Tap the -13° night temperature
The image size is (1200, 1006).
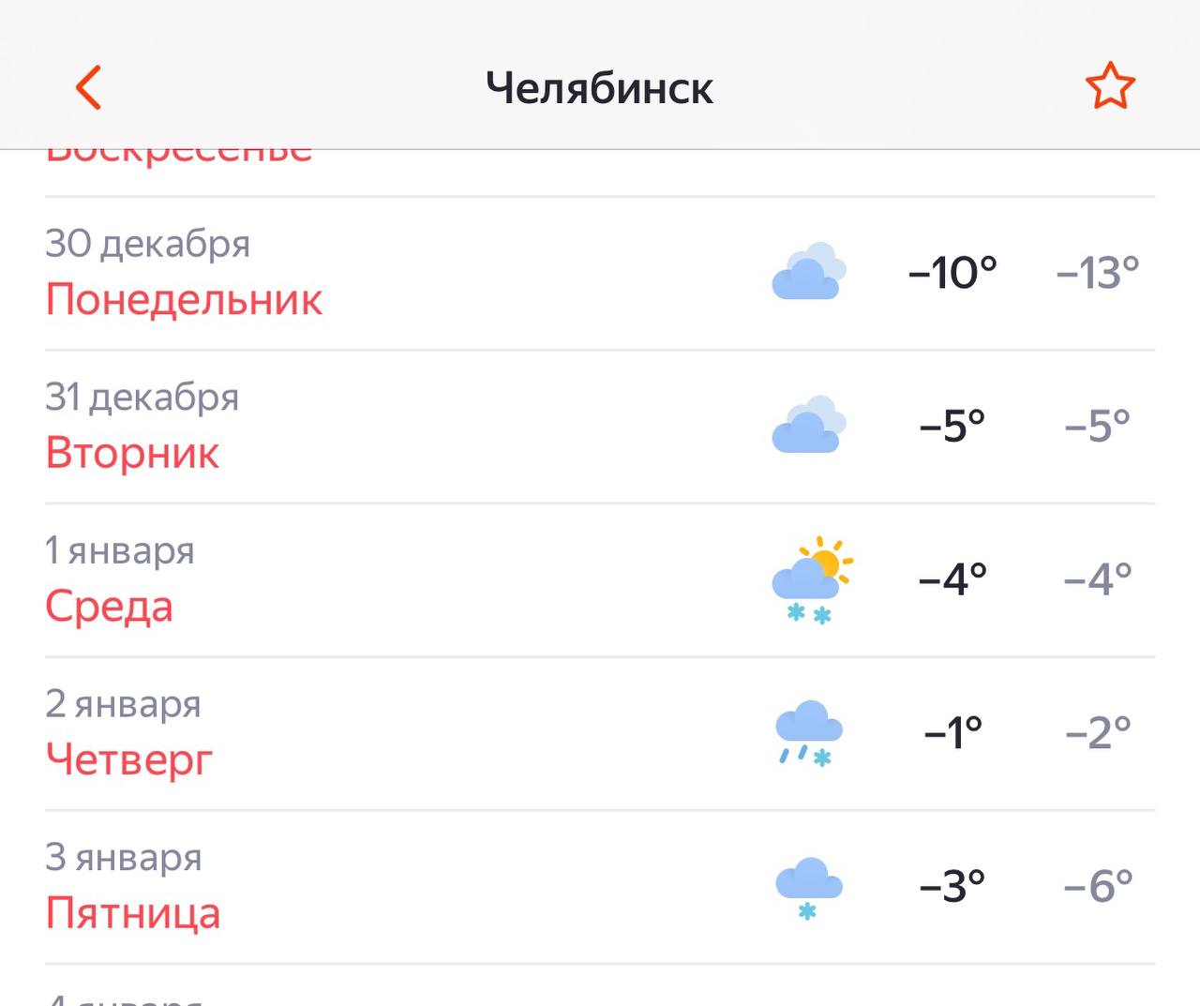[x=1098, y=273]
